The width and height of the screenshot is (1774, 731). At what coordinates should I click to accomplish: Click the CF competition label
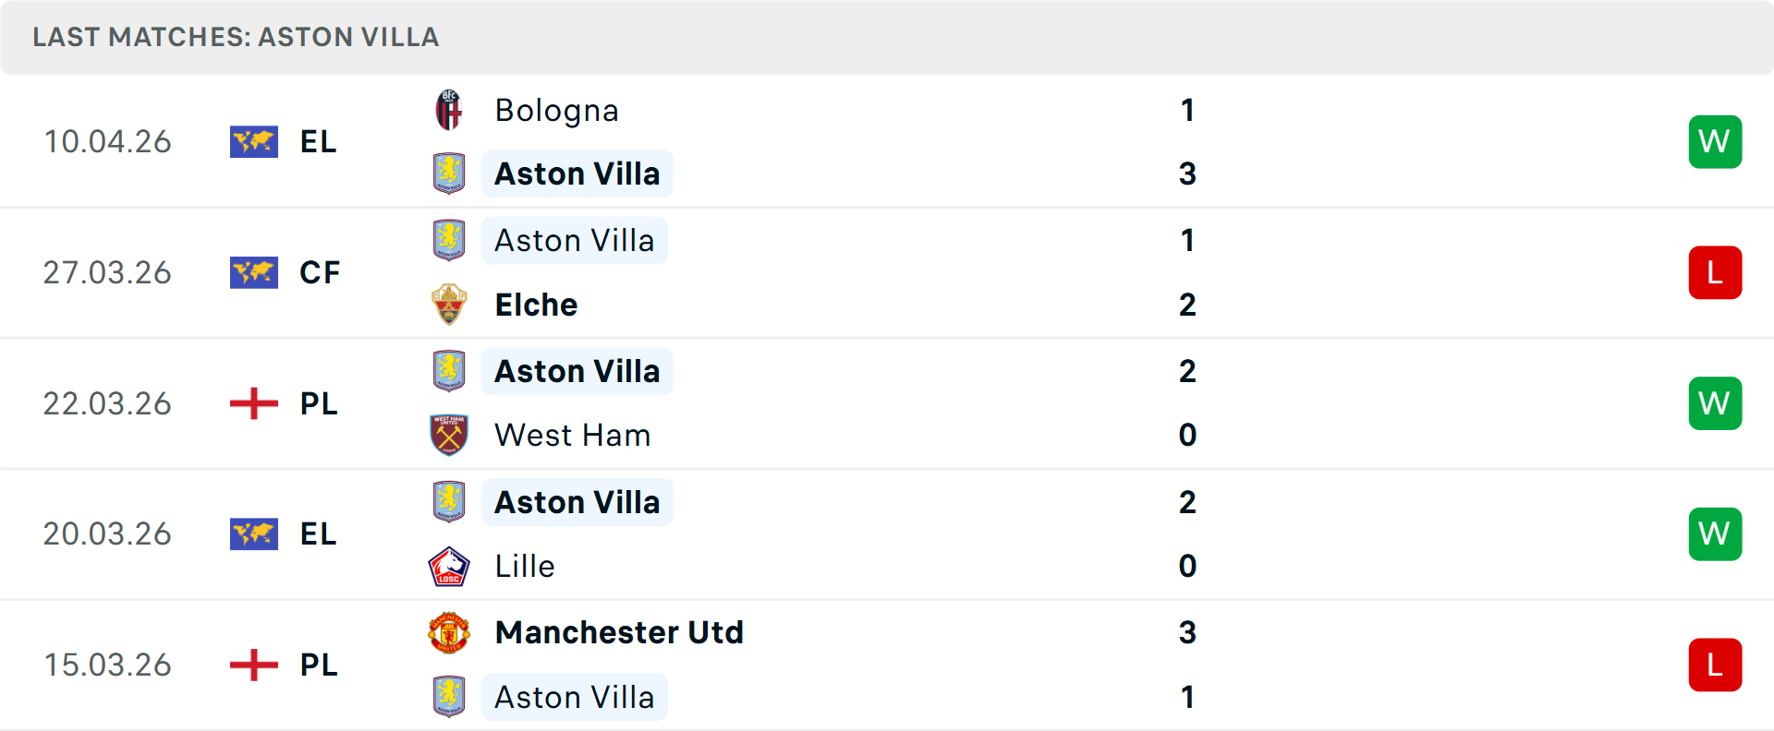tap(319, 272)
